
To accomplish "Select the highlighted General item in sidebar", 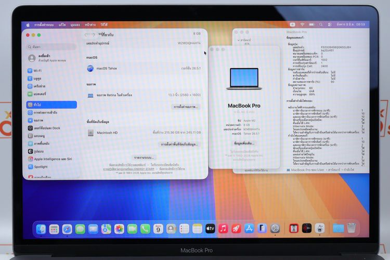I will [51, 105].
